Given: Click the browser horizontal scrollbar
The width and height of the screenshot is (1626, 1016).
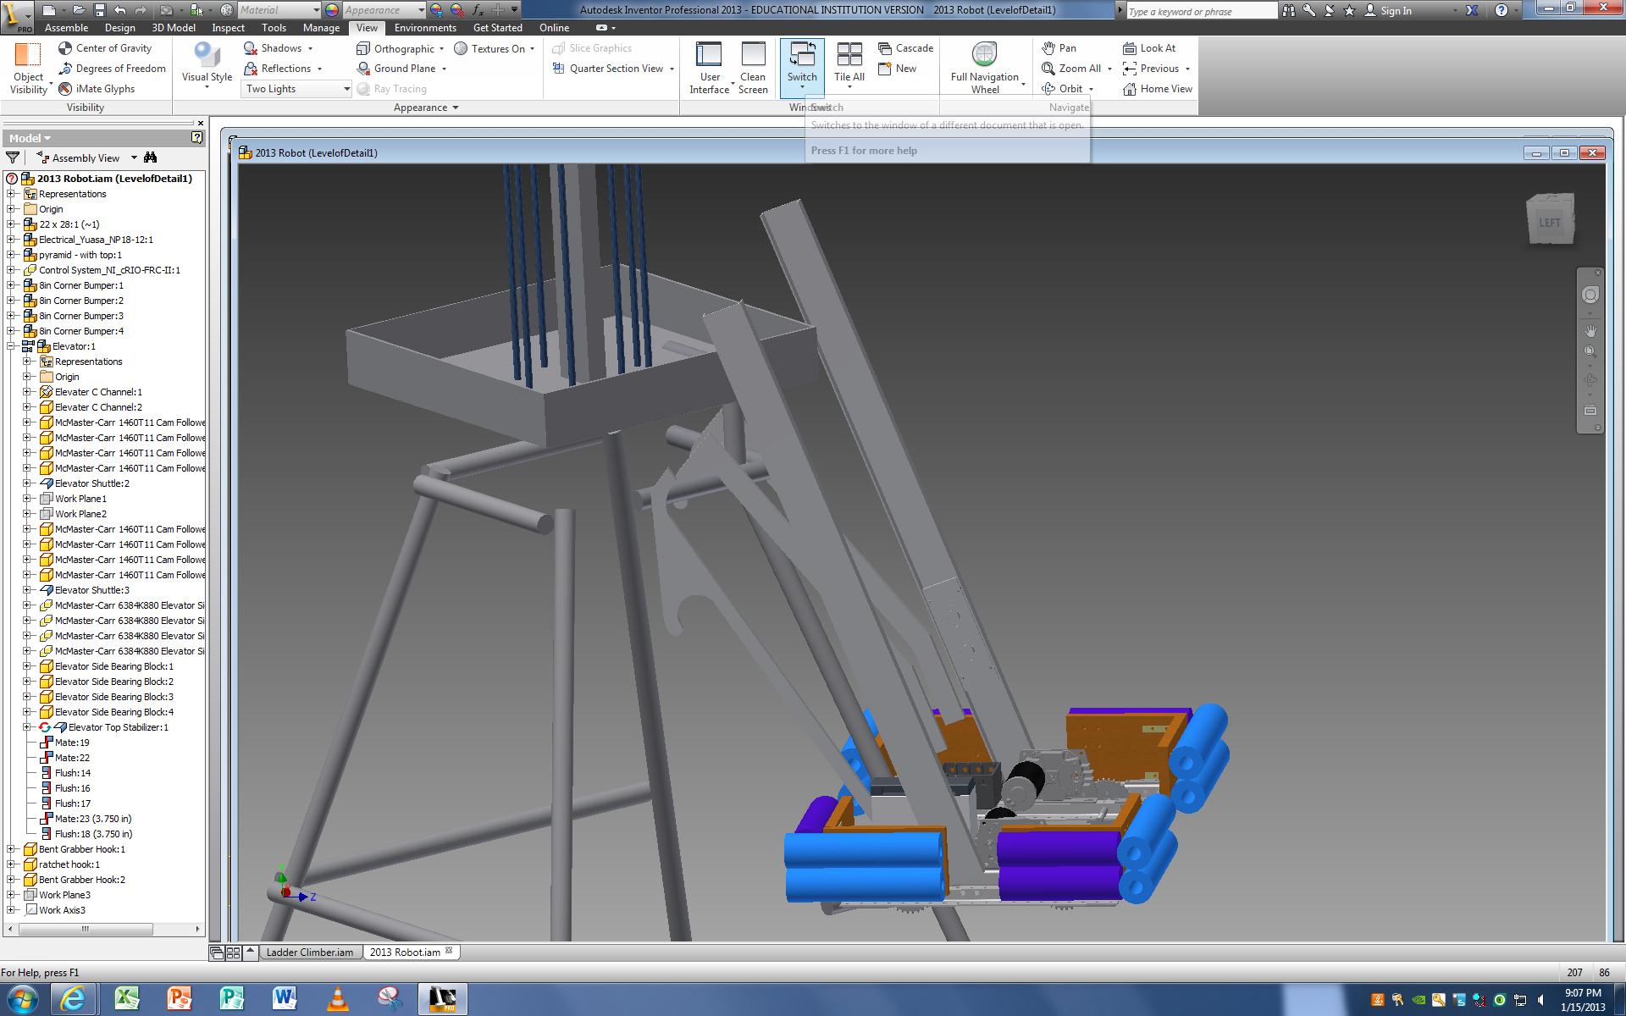Looking at the screenshot, I should click(x=85, y=929).
